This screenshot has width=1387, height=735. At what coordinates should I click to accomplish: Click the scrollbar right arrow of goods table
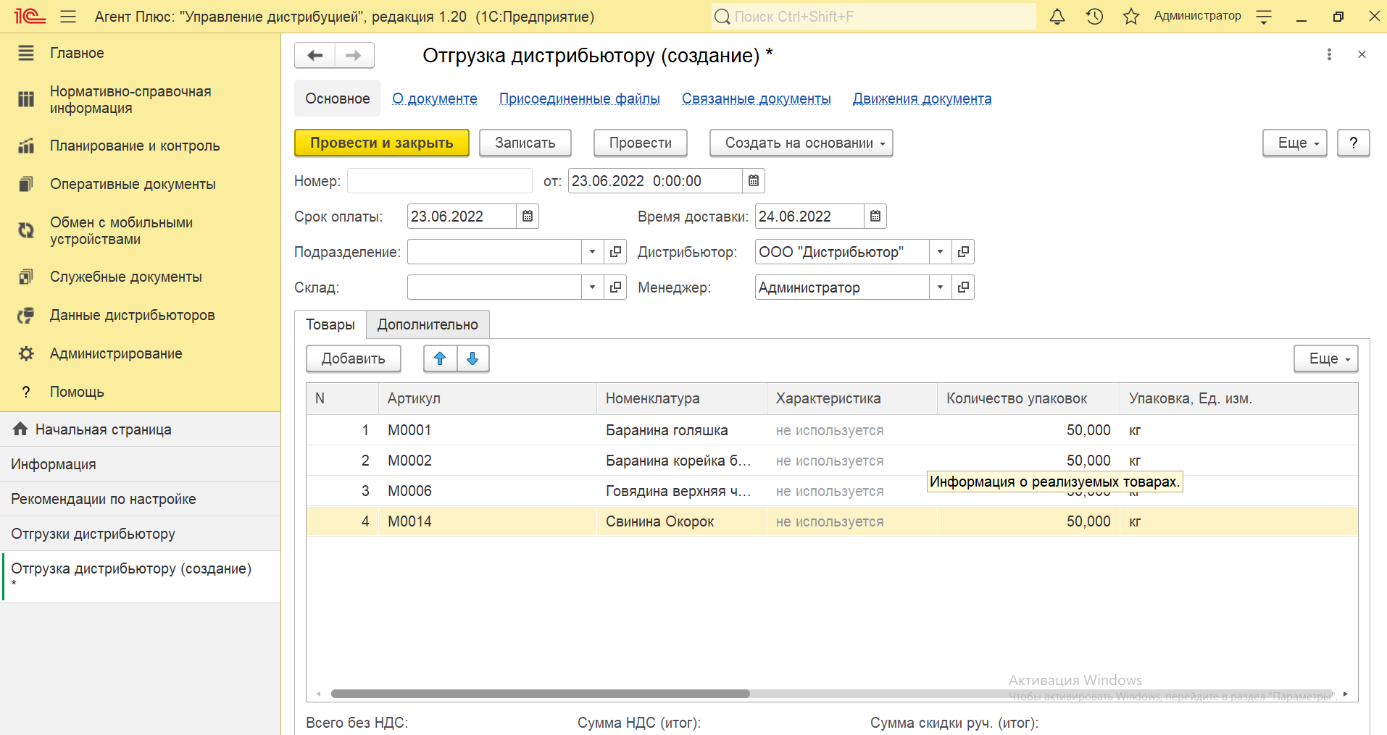1346,694
